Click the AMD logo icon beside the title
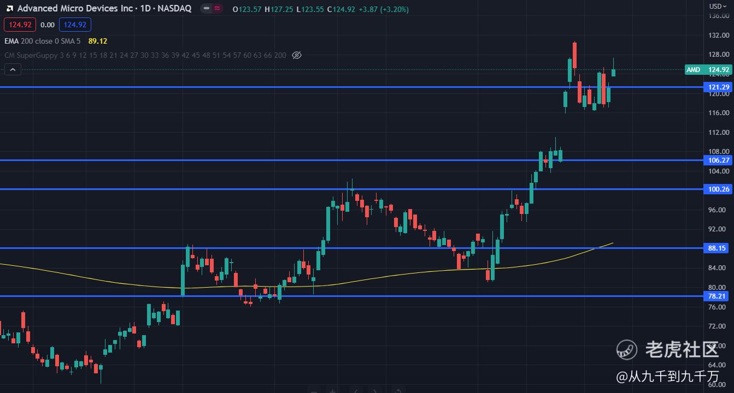Image resolution: width=734 pixels, height=393 pixels. click(x=10, y=9)
